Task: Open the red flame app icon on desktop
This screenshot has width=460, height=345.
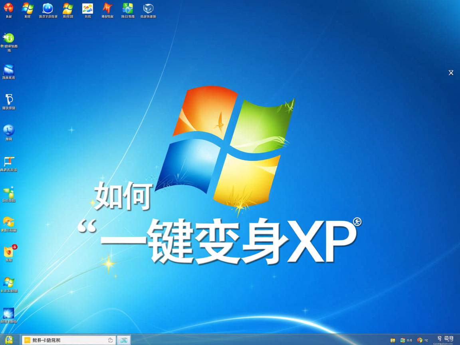Action: [x=9, y=8]
